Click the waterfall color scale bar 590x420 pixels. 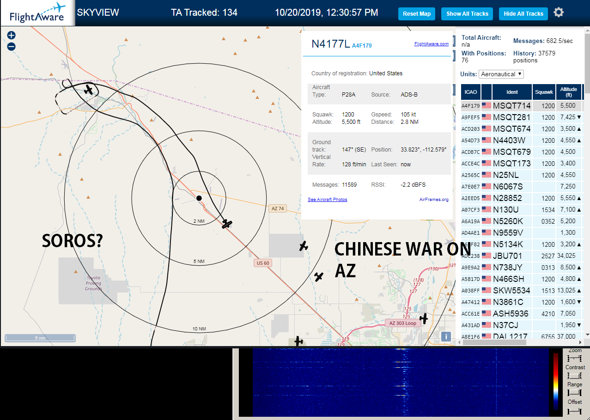(x=556, y=382)
